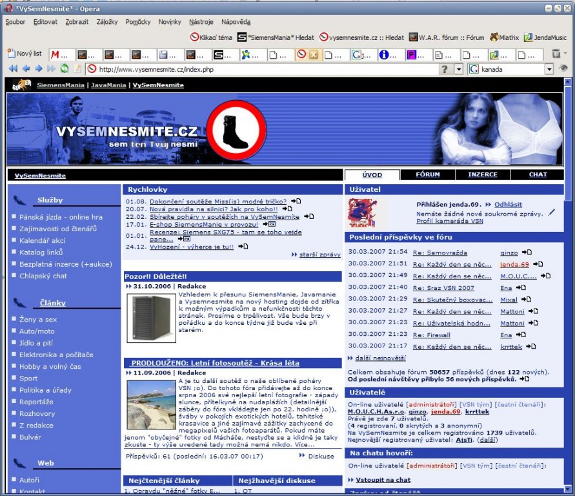Click the edit pencil icon beside the reload button

click(77, 68)
